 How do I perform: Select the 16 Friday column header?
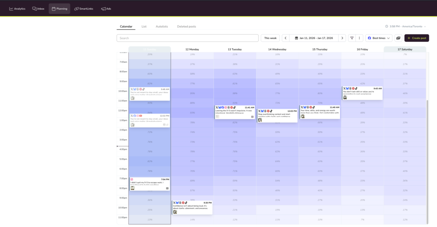tap(362, 49)
